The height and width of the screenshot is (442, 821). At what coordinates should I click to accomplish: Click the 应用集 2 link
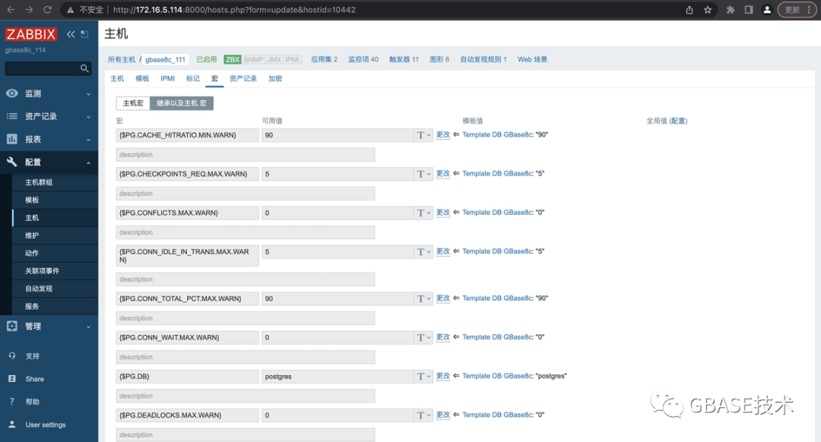(324, 60)
